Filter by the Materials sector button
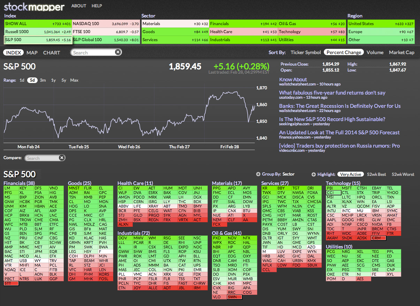This screenshot has width=420, height=306. click(x=175, y=24)
